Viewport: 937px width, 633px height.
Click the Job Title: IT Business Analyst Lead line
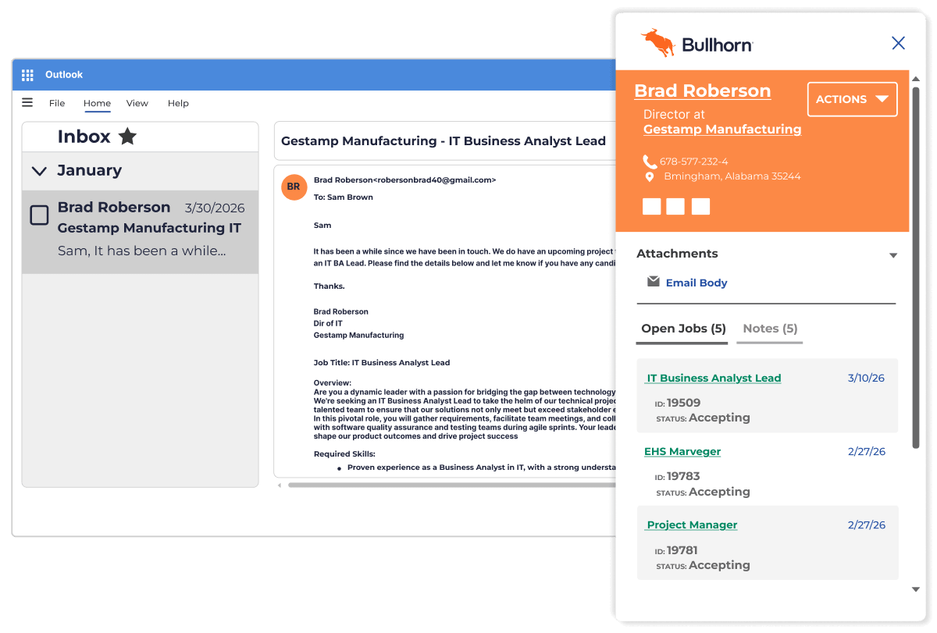click(x=382, y=362)
